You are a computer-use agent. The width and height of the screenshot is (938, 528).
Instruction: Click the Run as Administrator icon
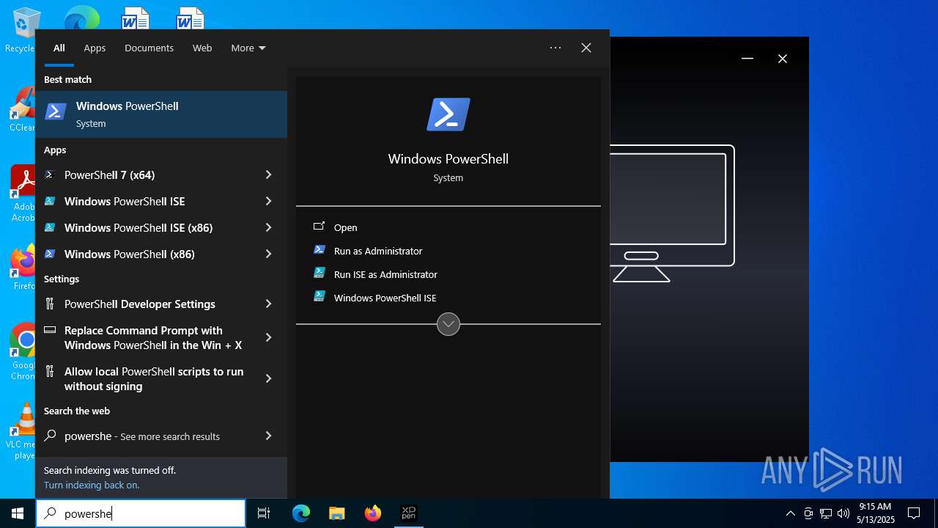tap(320, 250)
